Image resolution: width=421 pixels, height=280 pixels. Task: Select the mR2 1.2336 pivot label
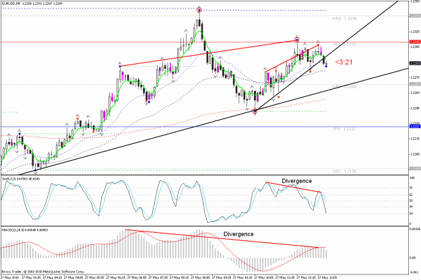pos(344,18)
